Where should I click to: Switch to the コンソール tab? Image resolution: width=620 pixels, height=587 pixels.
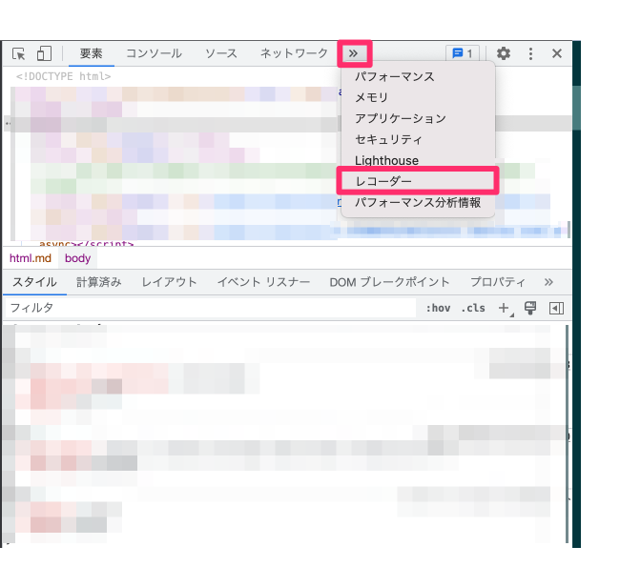coord(154,53)
